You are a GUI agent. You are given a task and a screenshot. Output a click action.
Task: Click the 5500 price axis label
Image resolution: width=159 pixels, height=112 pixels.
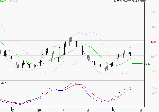point(154,12)
